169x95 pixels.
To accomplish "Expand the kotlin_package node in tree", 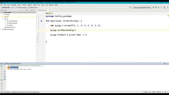I will [5, 23].
